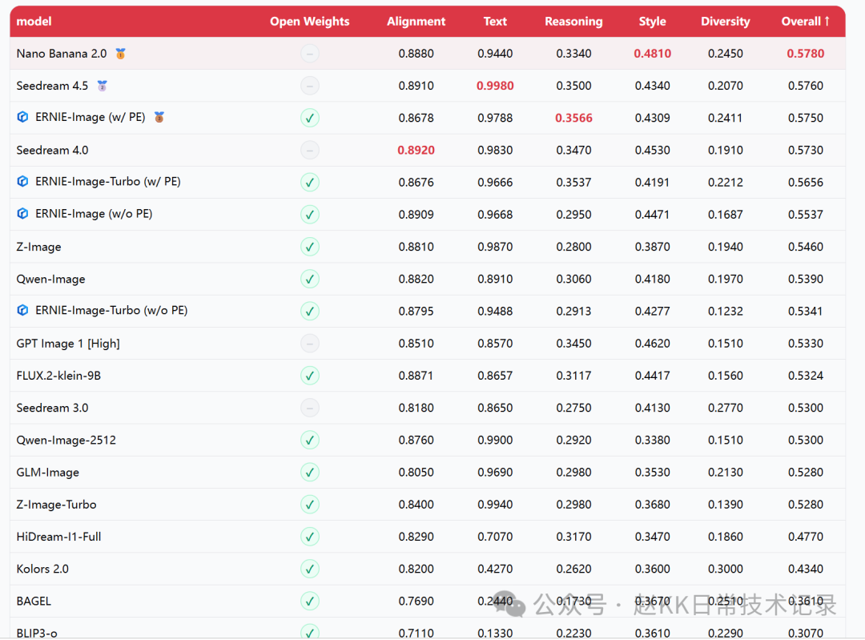Click Z-Image-Turbo Text value 0.9940

click(x=495, y=505)
